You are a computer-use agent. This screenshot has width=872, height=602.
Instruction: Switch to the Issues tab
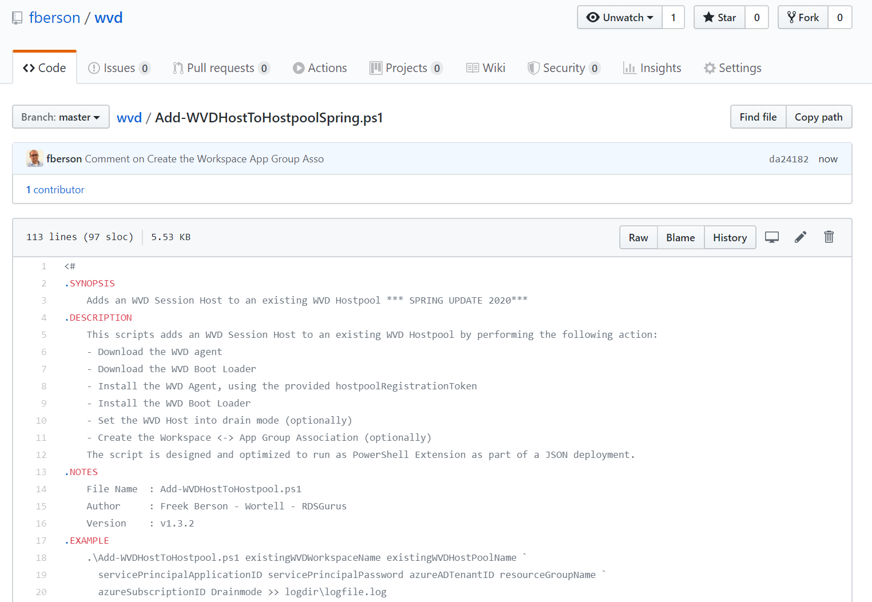click(x=119, y=68)
